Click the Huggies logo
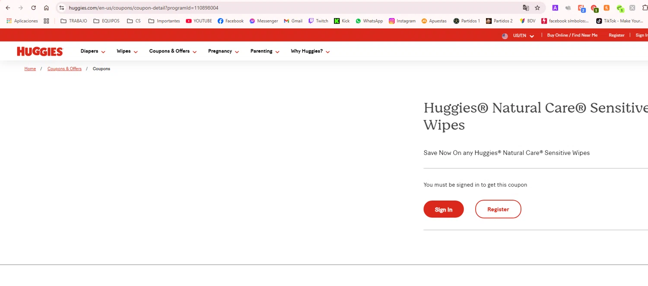 pyautogui.click(x=40, y=51)
